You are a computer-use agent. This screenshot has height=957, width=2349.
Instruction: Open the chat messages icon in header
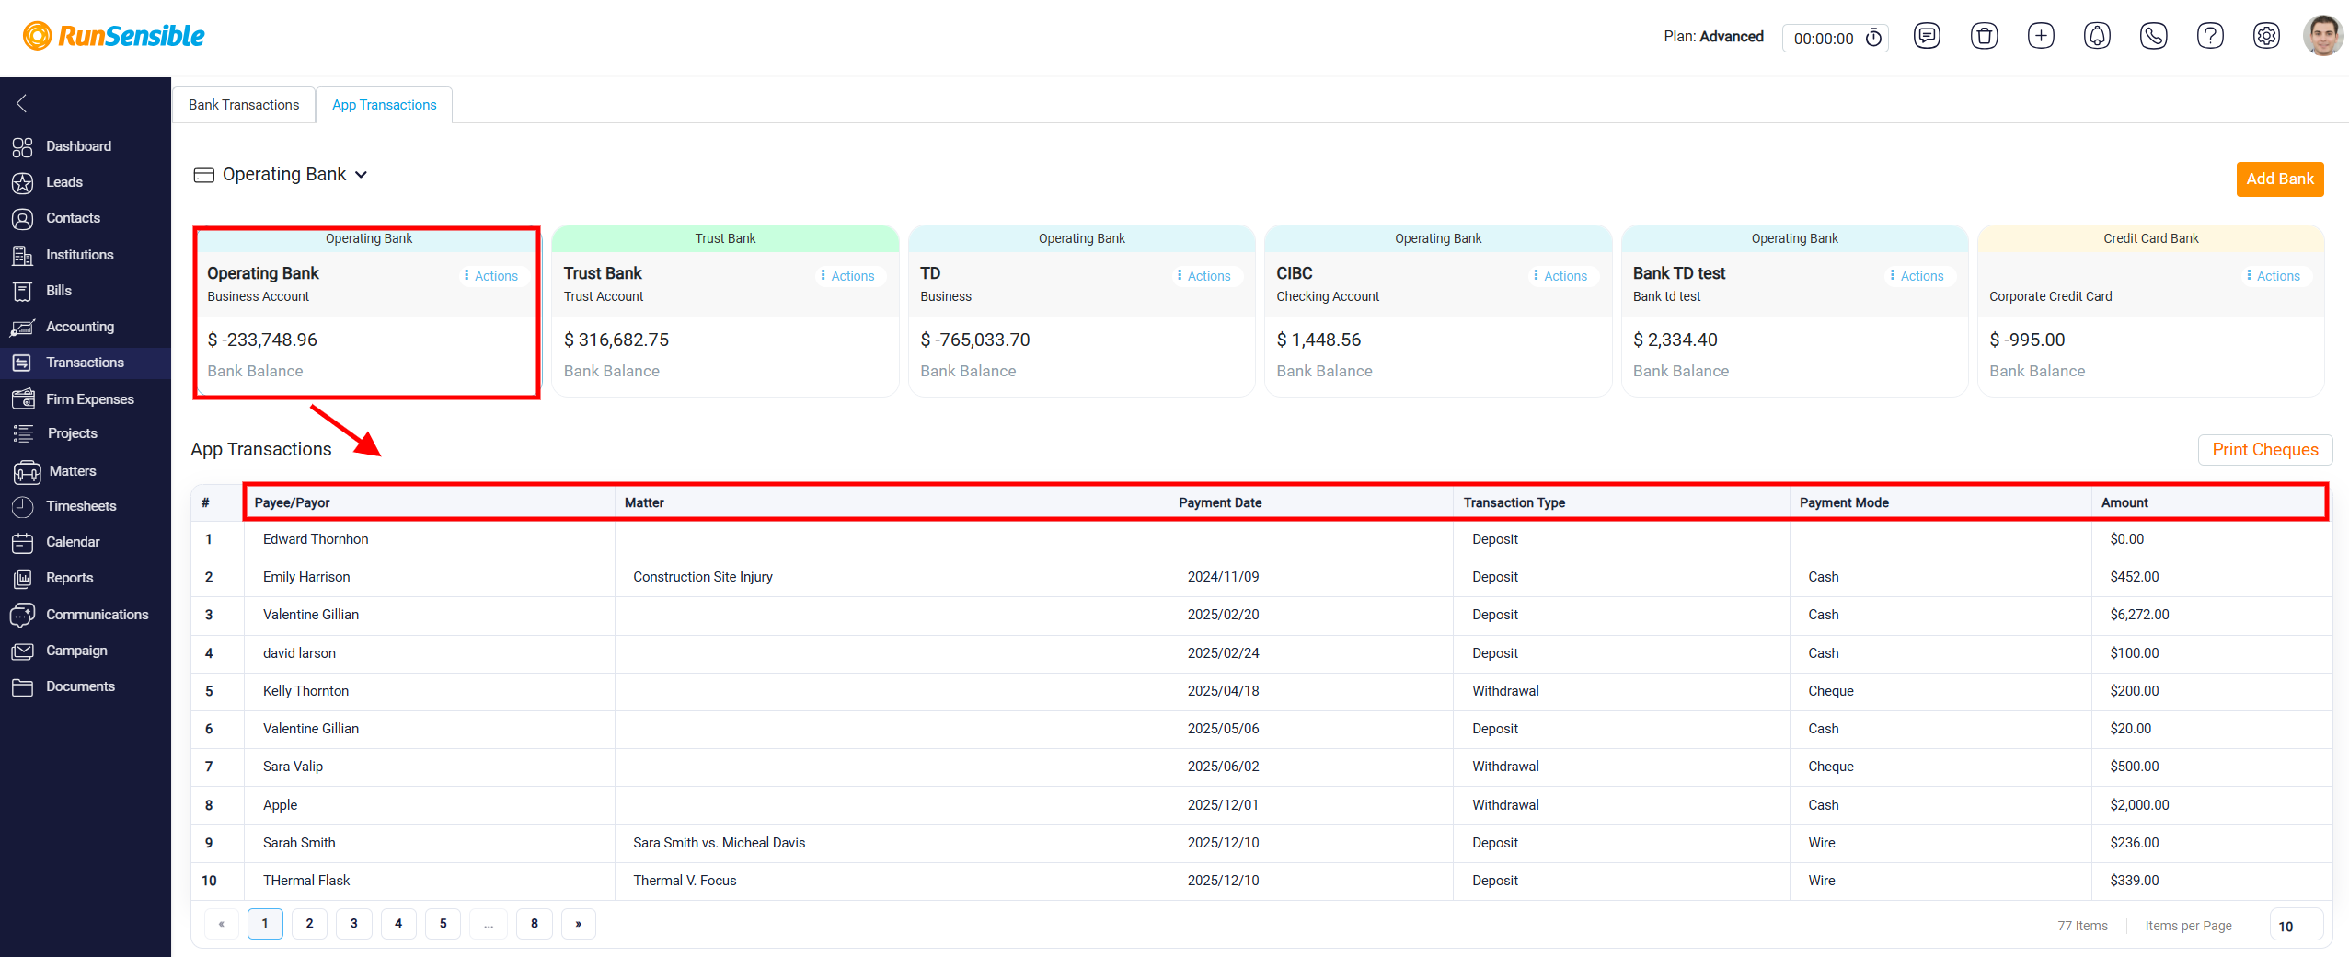(x=1927, y=36)
